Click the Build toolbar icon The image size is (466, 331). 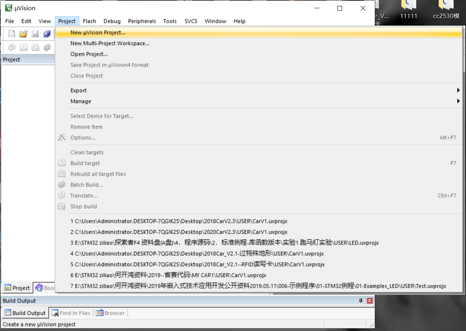point(24,47)
